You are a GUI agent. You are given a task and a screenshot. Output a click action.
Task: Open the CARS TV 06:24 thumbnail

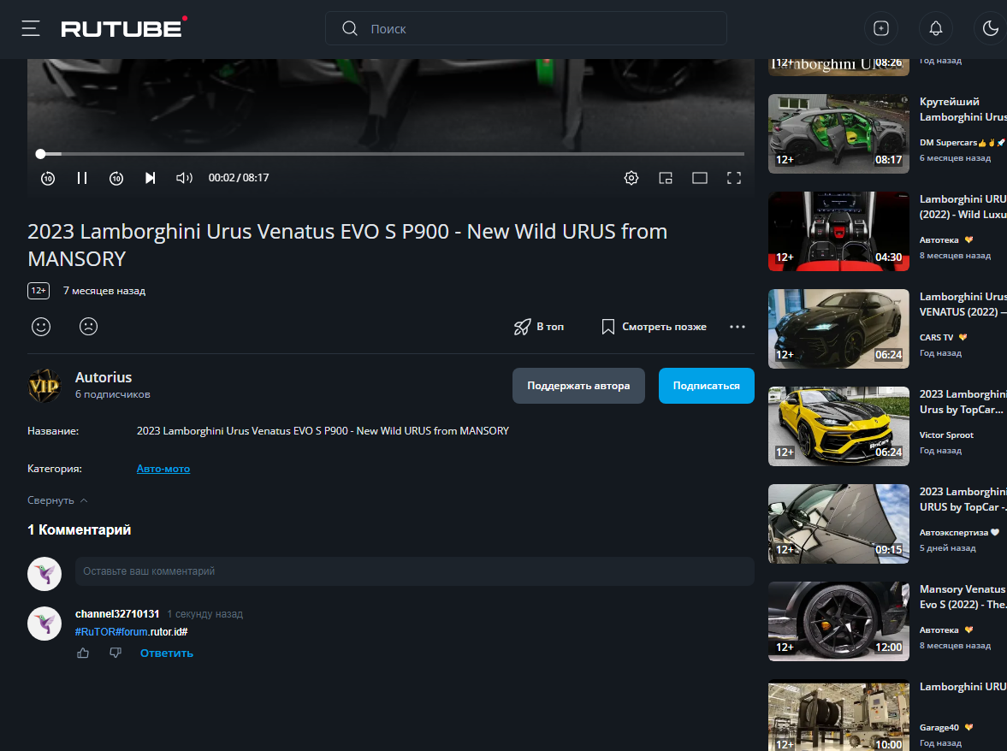tap(838, 328)
